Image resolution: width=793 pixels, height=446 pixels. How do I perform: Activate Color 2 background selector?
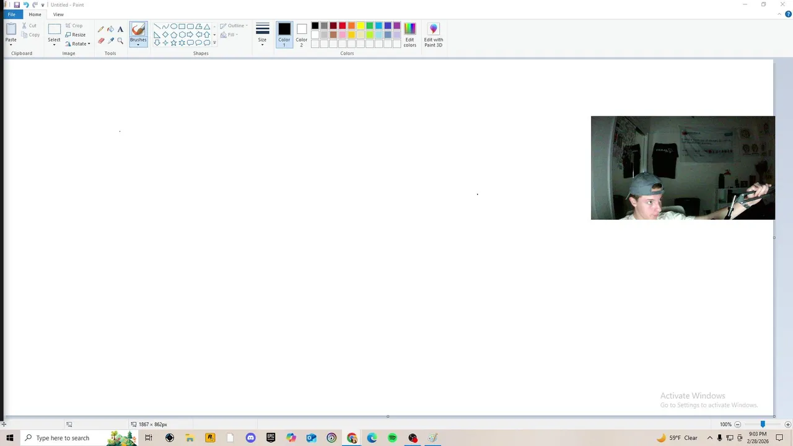point(301,35)
